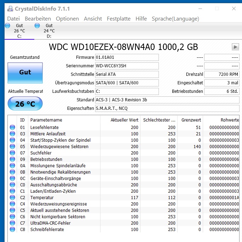Click the Eingeschaltet field 3 mal
The image size is (242, 242).
point(222,83)
